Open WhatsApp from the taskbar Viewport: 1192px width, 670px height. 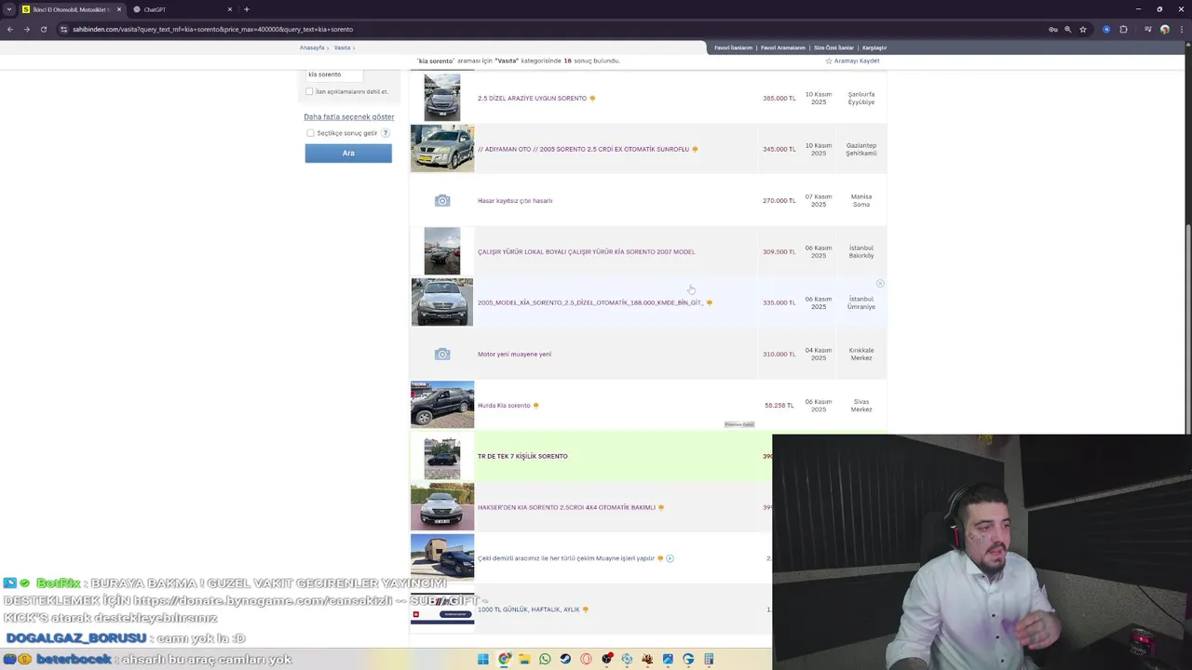pos(545,659)
